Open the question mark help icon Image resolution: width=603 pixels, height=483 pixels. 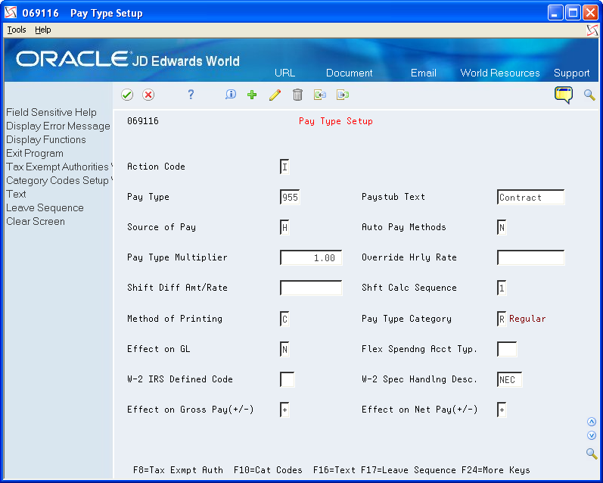(191, 95)
